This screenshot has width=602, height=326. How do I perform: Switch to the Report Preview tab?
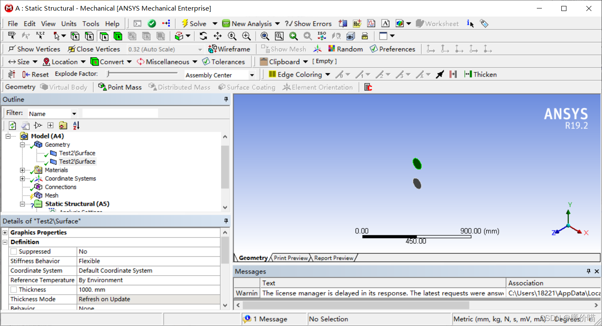point(334,258)
